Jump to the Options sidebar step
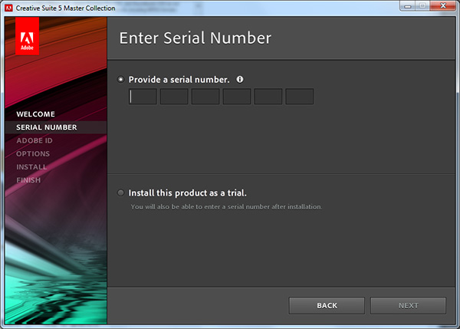 (33, 153)
